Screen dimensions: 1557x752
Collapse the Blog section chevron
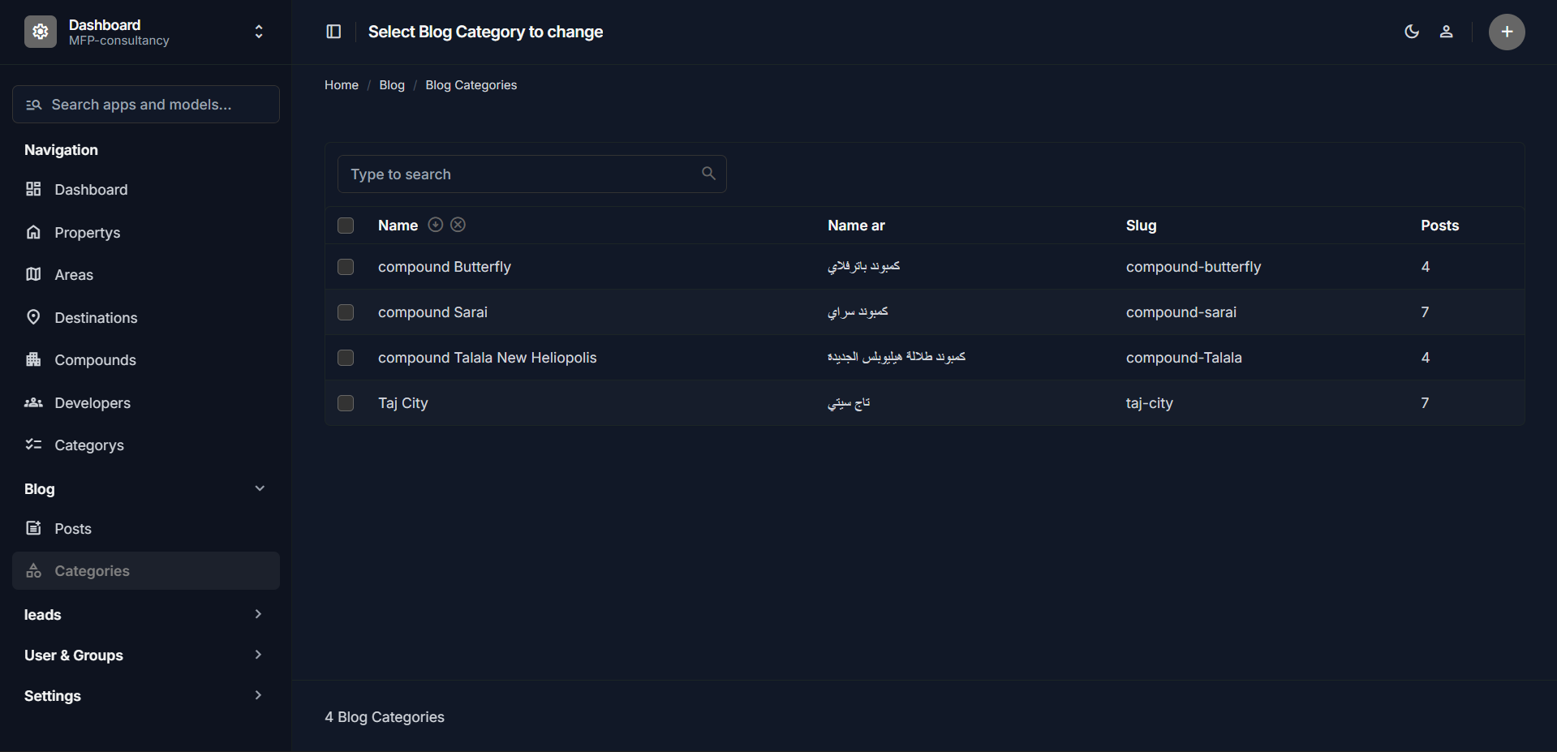260,488
